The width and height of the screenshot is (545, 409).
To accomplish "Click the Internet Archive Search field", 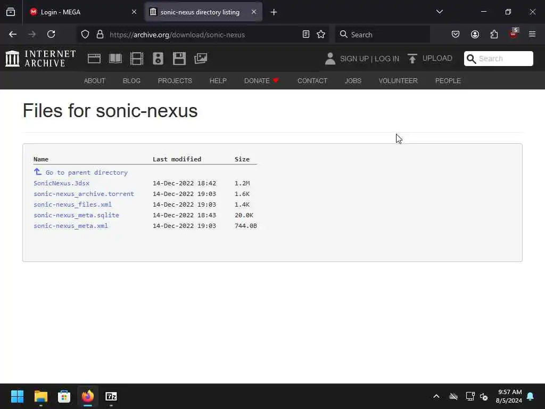I will click(498, 59).
